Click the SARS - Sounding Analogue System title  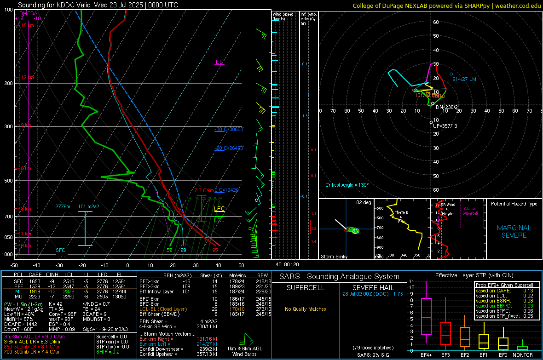click(x=339, y=277)
